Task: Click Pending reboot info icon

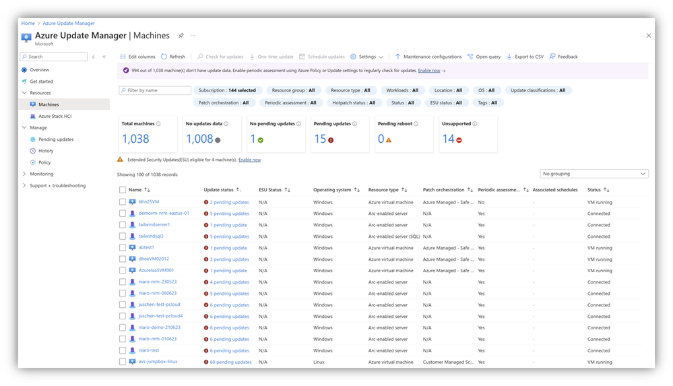Action: click(416, 124)
